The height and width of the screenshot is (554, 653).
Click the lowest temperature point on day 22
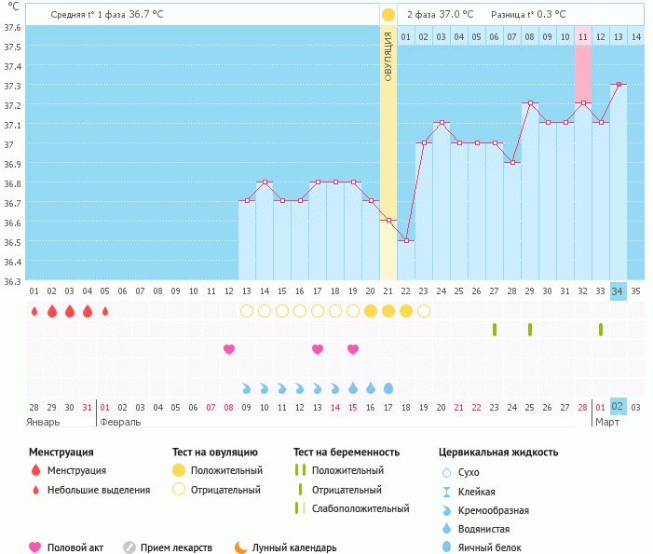click(x=406, y=241)
